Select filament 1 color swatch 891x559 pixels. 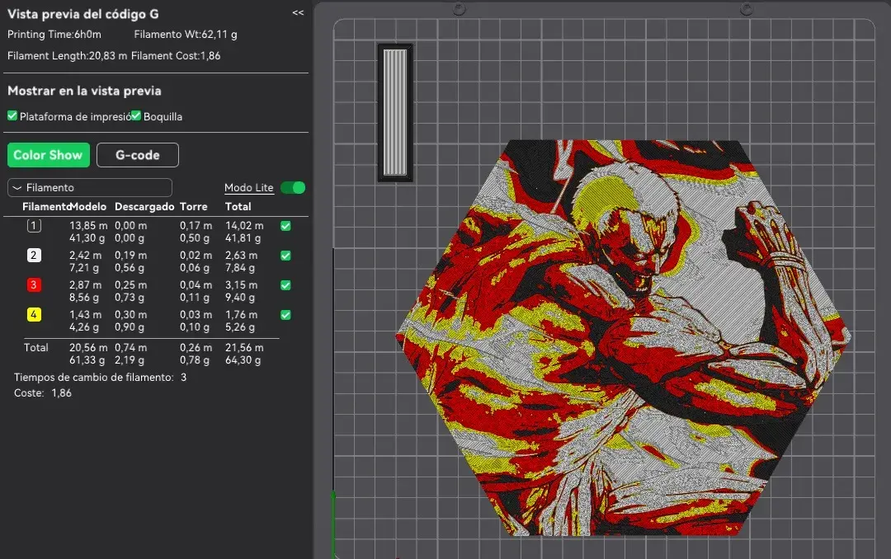point(34,226)
